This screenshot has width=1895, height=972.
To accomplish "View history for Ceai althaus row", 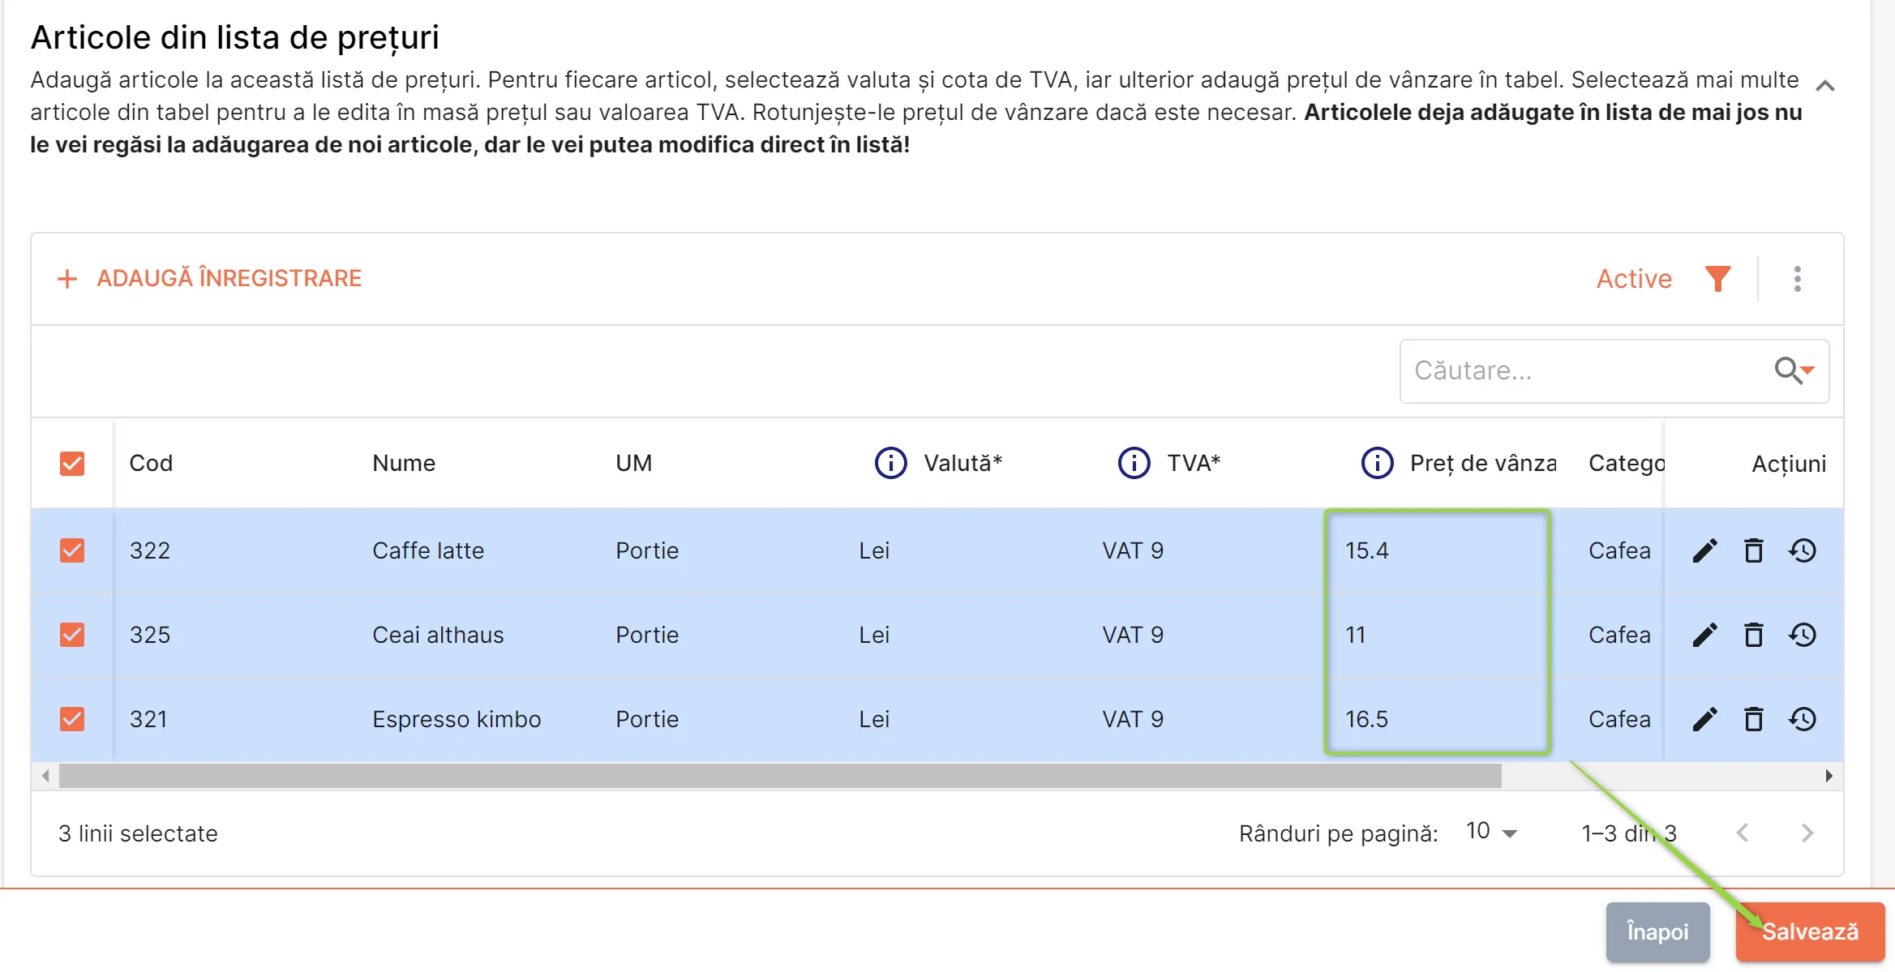I will point(1803,635).
